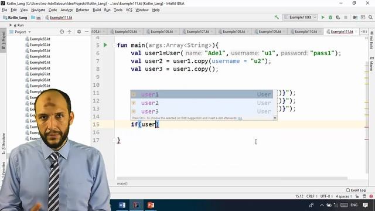This screenshot has height=211, width=375.
Task: Open Search Everywhere magnifier icon
Action: coord(370,17)
